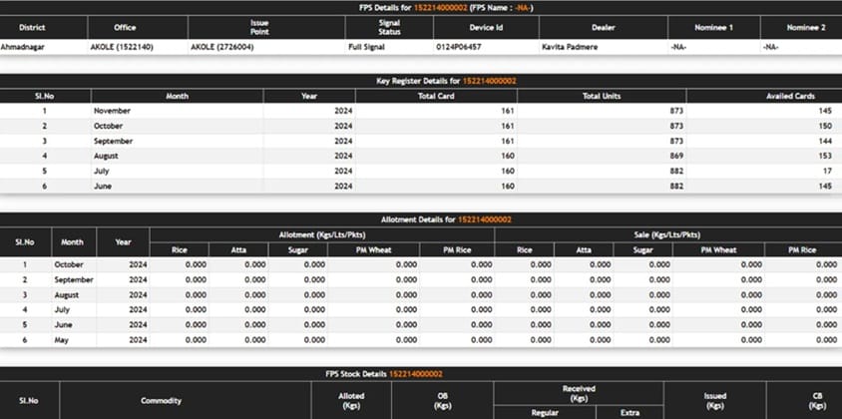This screenshot has height=419, width=842.
Task: Click July row in Allotment Details table
Action: coord(421,310)
